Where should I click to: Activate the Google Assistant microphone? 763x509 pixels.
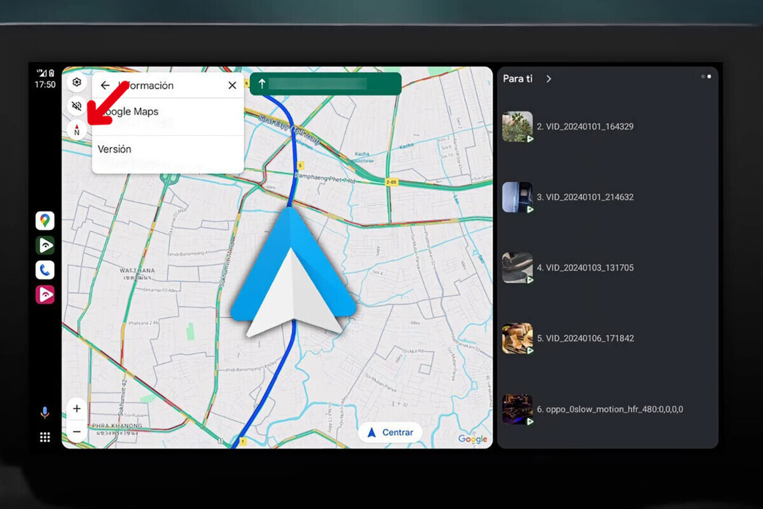45,413
